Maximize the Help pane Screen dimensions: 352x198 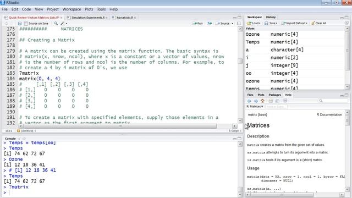pyautogui.click(x=346, y=95)
